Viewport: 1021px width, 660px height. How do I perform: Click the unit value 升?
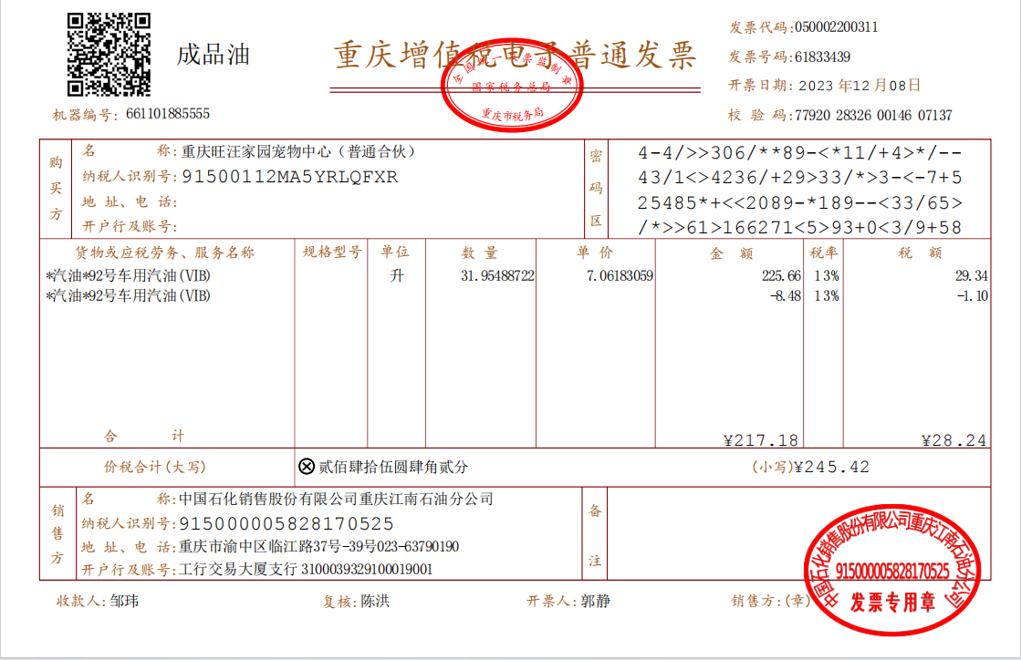(397, 275)
